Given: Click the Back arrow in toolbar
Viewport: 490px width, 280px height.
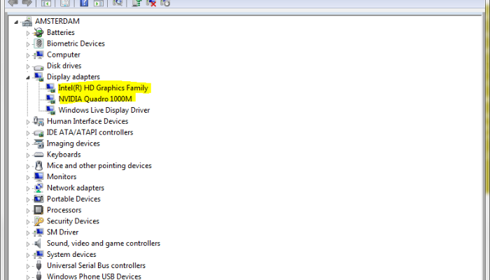Looking at the screenshot, I should coord(12,3).
